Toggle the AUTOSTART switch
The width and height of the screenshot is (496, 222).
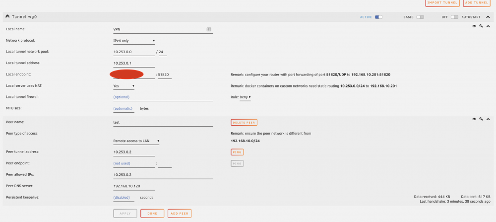[454, 17]
